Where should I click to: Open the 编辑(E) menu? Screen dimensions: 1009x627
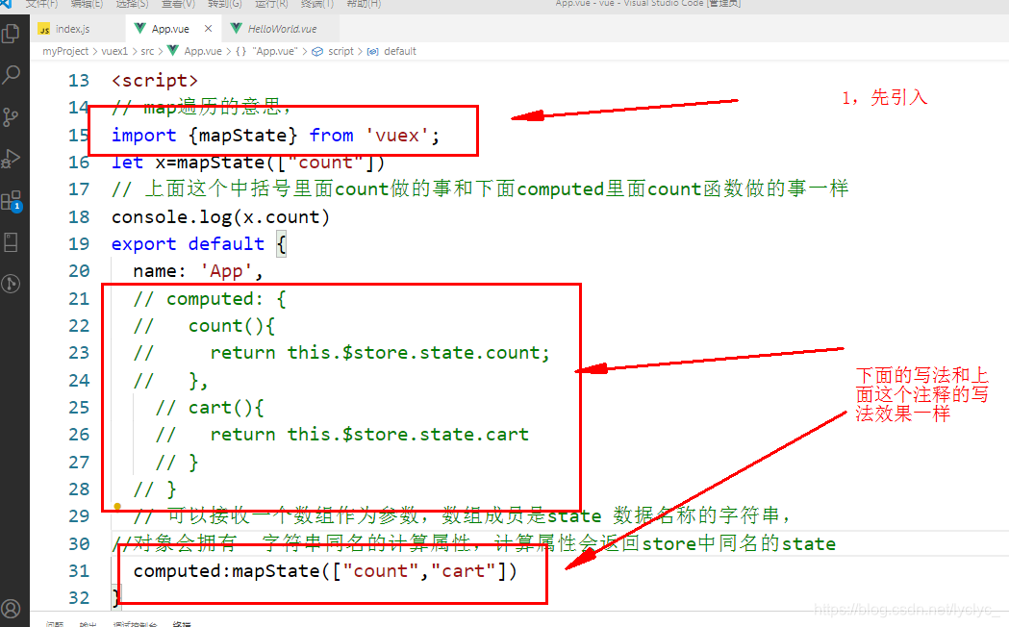87,3
